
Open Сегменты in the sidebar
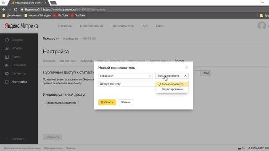(18, 73)
